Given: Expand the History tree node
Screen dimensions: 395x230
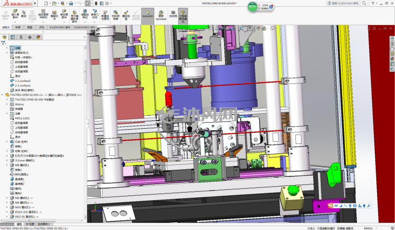Looking at the screenshot, I should pyautogui.click(x=7, y=104).
